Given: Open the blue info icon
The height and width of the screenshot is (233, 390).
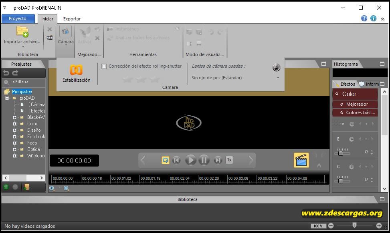Looking at the screenshot, I should [x=373, y=18].
